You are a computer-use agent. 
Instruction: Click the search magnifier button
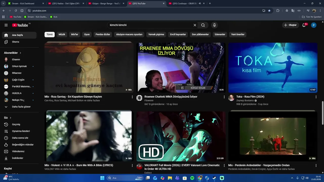pos(203,25)
